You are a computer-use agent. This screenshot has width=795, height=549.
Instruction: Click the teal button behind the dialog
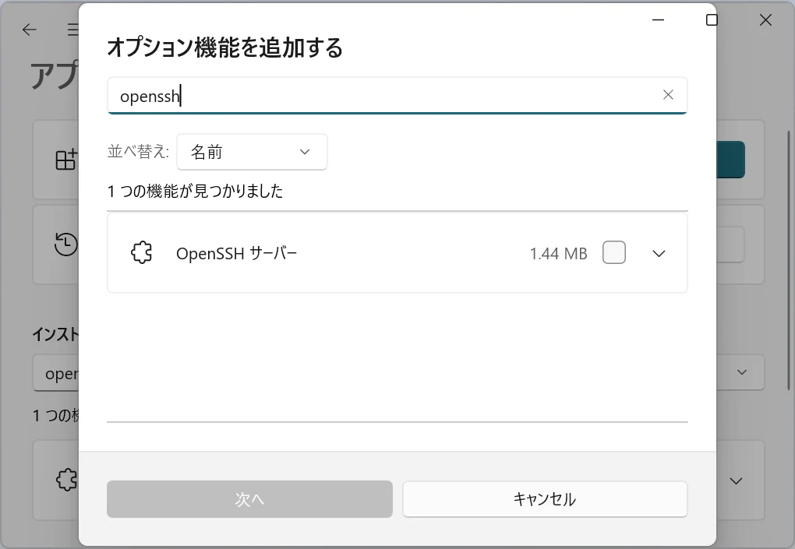(731, 159)
